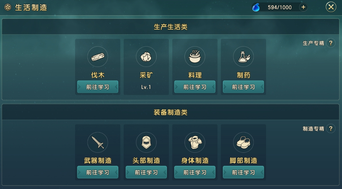Screen dimensions: 342x189
Task: Click 前往学习 under 料理
Action: (195, 87)
